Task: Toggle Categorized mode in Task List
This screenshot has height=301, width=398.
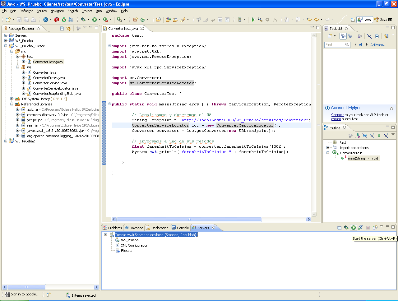Action: pyautogui.click(x=343, y=36)
